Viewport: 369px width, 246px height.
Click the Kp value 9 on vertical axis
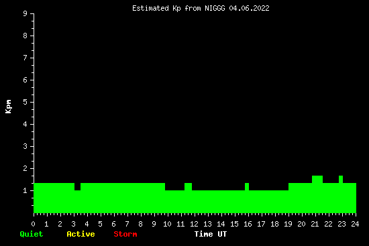click(x=25, y=13)
